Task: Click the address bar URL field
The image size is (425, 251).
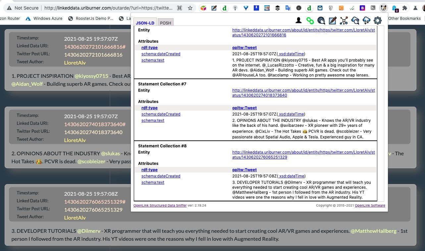Action: point(108,8)
